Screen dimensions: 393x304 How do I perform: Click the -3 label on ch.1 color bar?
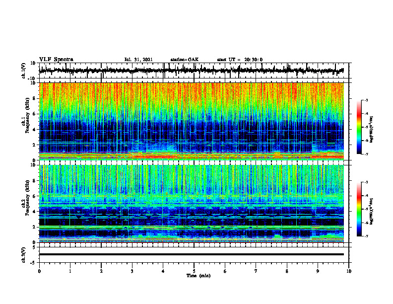click(366, 100)
